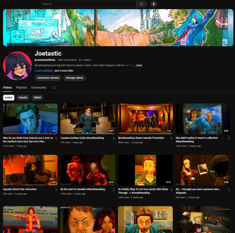Click title 'Oh... I thought you were someone else'
The height and width of the screenshot is (233, 235).
coord(198,191)
